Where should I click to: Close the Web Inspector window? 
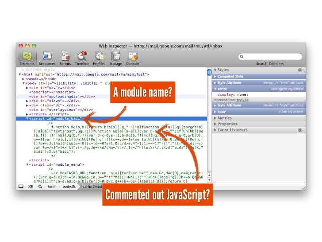click(21, 46)
